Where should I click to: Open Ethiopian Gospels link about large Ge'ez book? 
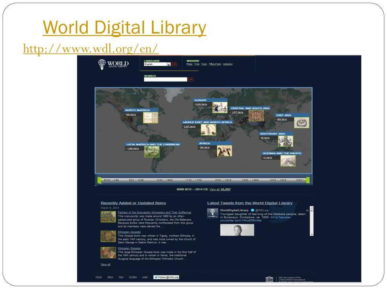click(x=129, y=248)
